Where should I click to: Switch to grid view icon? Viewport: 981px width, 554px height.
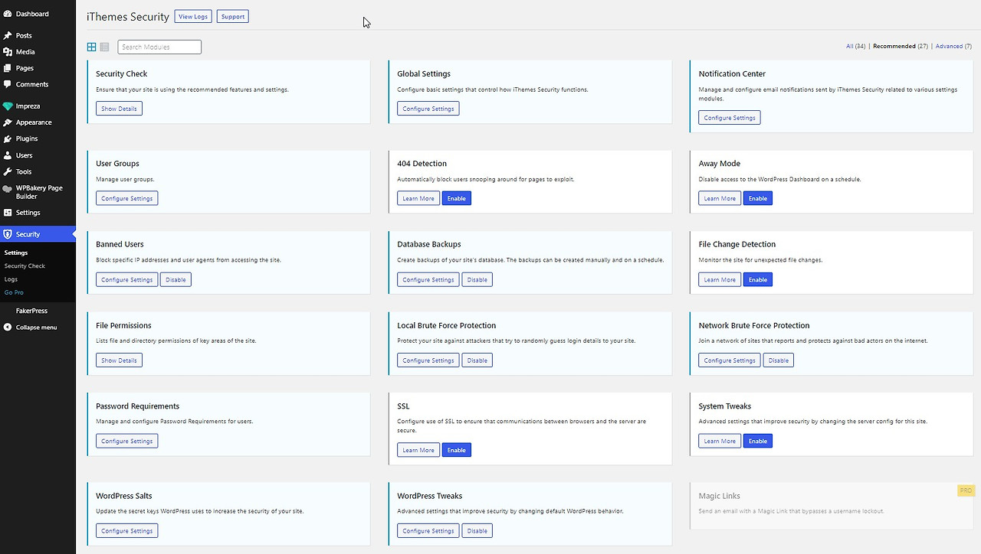[x=92, y=47]
